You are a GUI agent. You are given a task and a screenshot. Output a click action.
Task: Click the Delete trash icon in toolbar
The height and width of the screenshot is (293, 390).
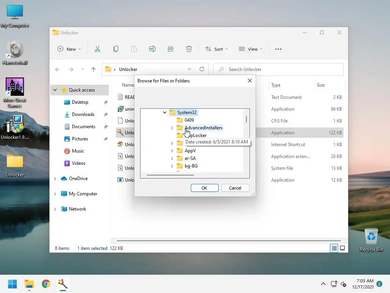[189, 49]
